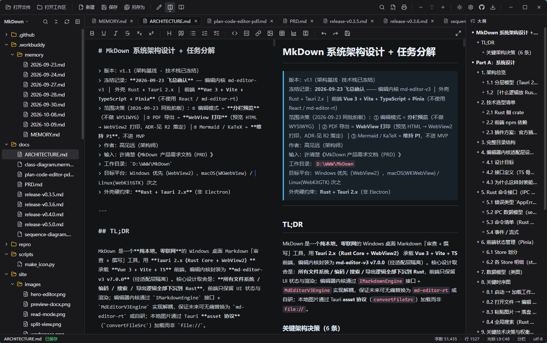The height and width of the screenshot is (343, 547).
Task: Insert a blockquote with the quote icon
Action: point(181,33)
